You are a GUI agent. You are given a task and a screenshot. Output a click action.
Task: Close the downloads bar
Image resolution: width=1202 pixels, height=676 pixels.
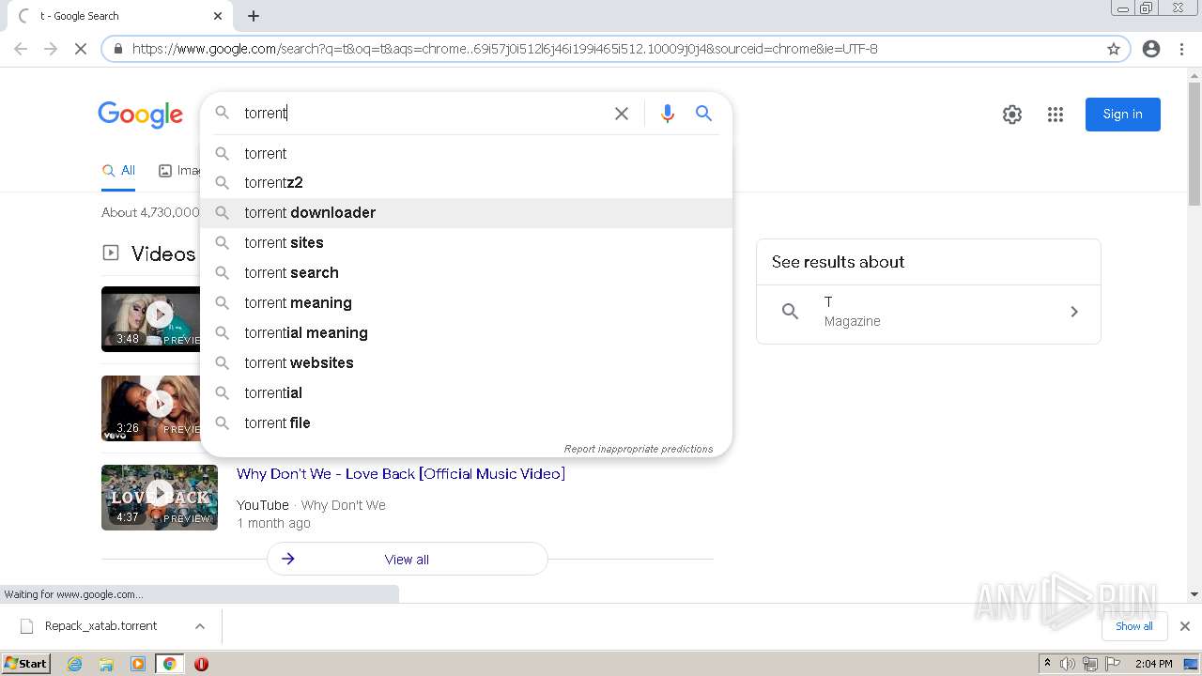(x=1185, y=626)
